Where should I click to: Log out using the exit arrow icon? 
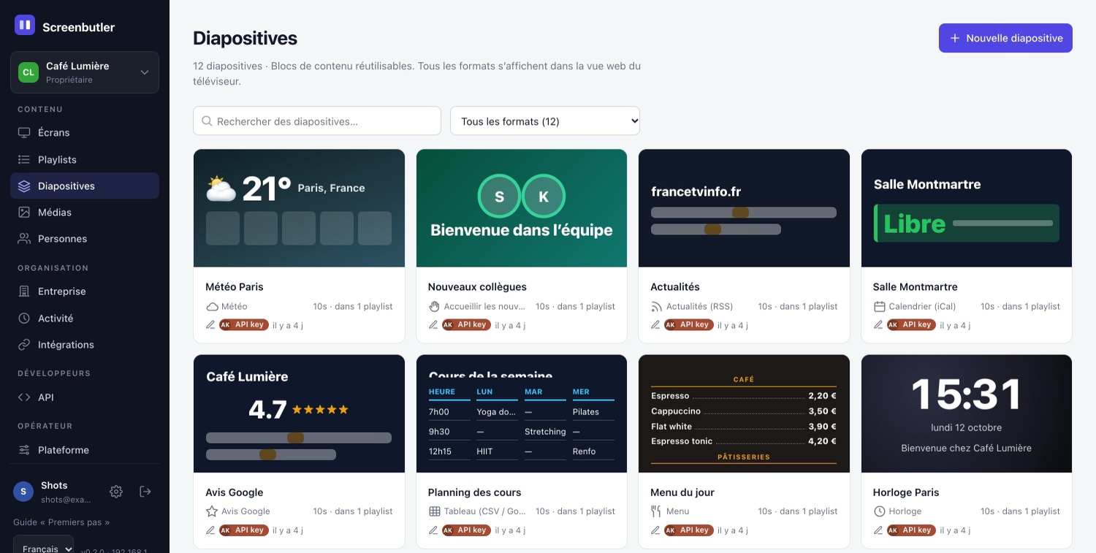pos(145,492)
